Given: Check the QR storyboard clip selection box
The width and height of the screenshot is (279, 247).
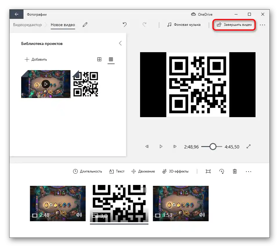Looking at the screenshot, I should [143, 190].
